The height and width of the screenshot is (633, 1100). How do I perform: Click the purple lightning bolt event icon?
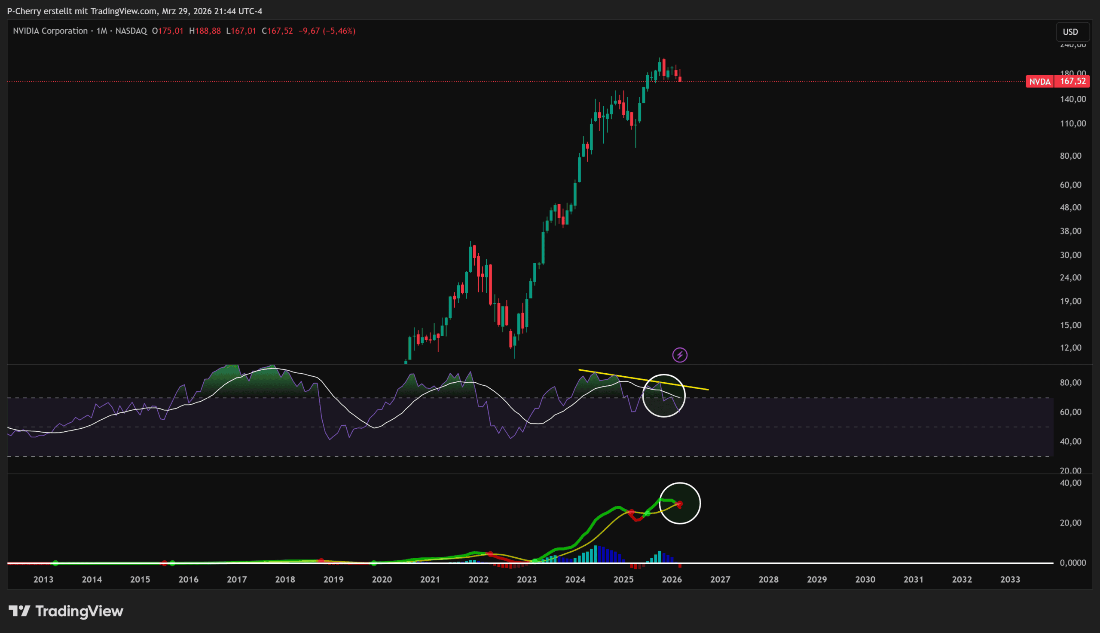680,355
